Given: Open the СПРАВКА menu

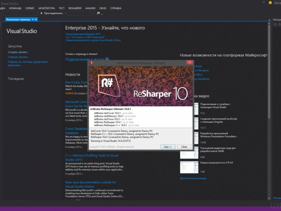Looking at the screenshot, I should (x=116, y=8).
